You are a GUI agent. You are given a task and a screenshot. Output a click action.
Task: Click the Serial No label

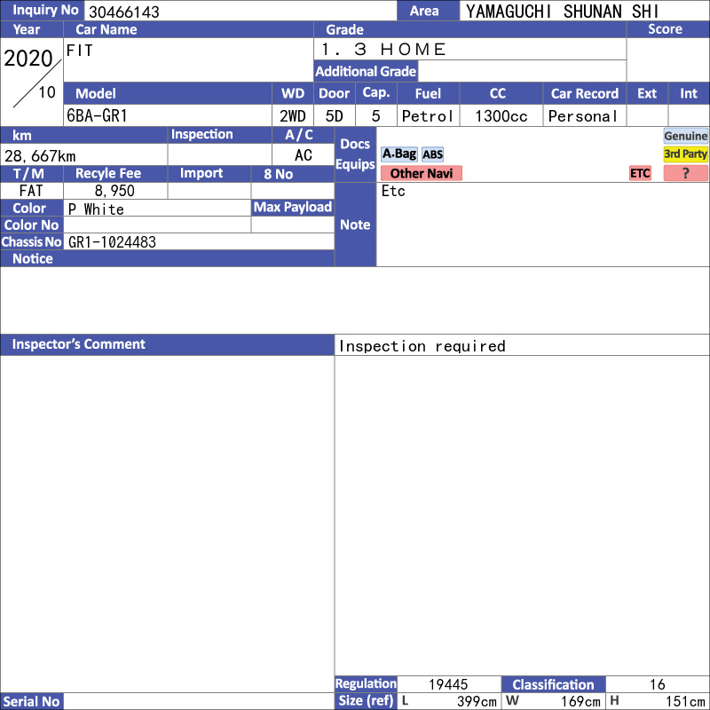click(x=32, y=701)
